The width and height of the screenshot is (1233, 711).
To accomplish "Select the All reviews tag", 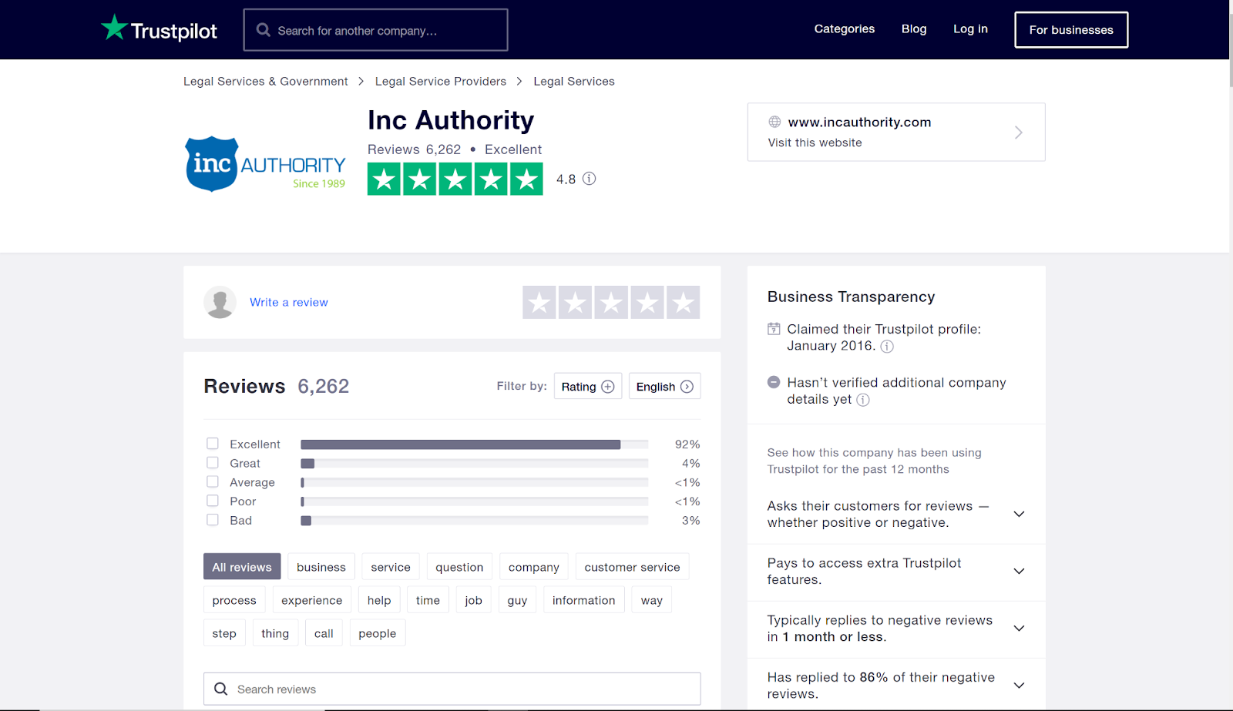I will pyautogui.click(x=242, y=567).
